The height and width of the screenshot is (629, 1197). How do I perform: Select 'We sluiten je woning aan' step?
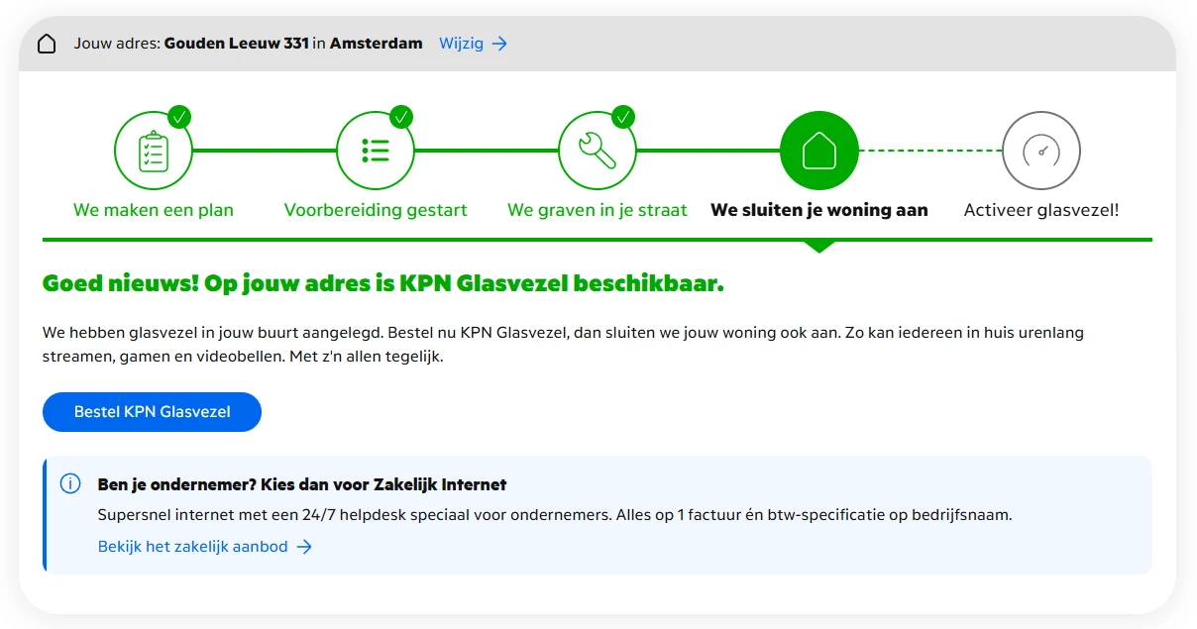tap(819, 210)
